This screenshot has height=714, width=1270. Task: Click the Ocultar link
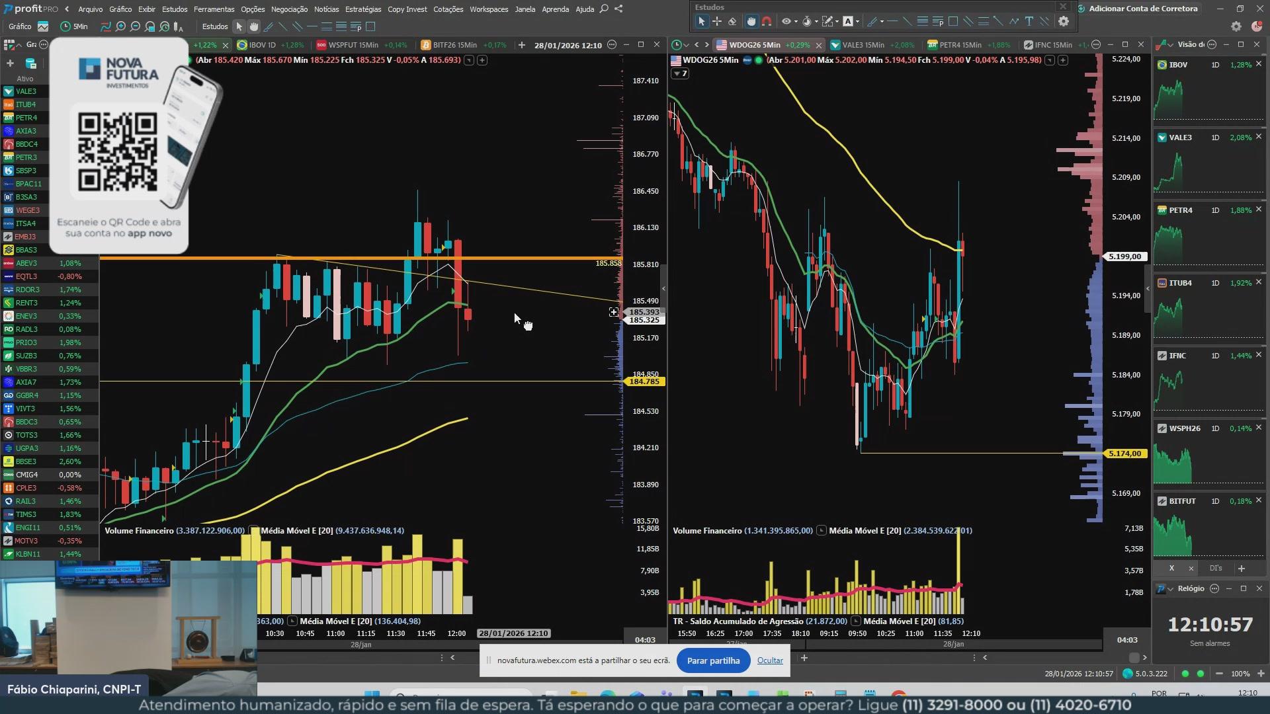point(770,660)
